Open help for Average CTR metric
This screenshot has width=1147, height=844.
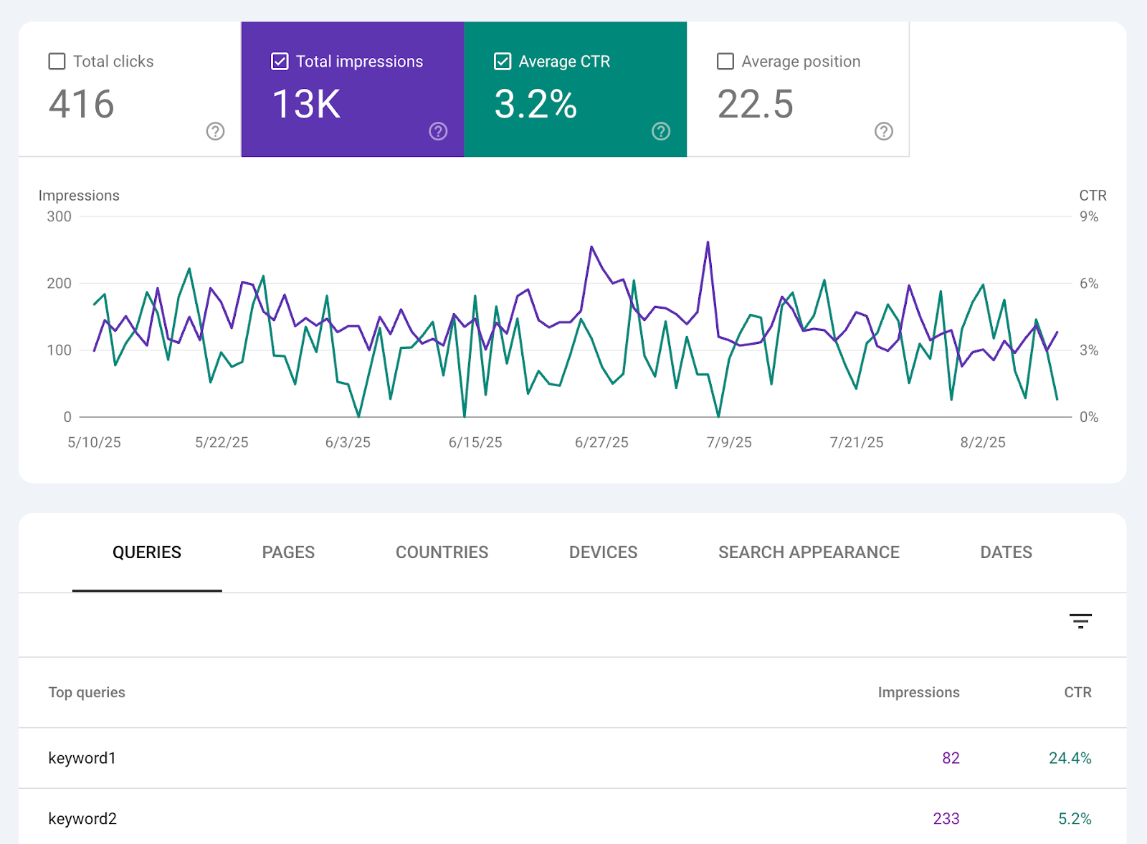(x=660, y=132)
